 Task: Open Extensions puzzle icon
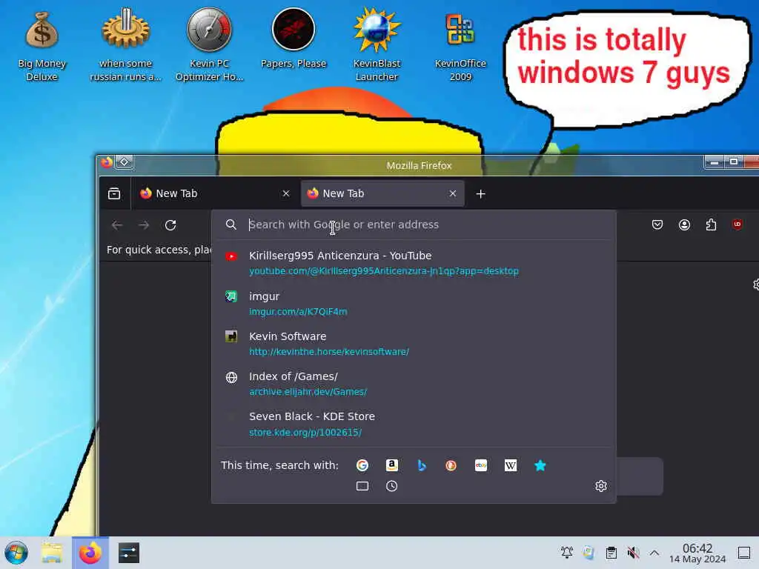click(x=711, y=224)
